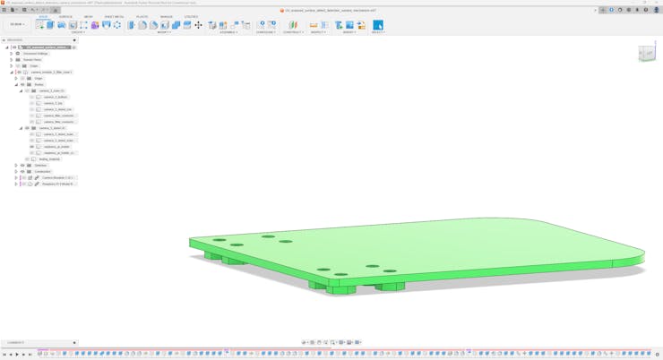The image size is (663, 360).
Task: Click the Save icon in title bar
Action: (x=24, y=10)
